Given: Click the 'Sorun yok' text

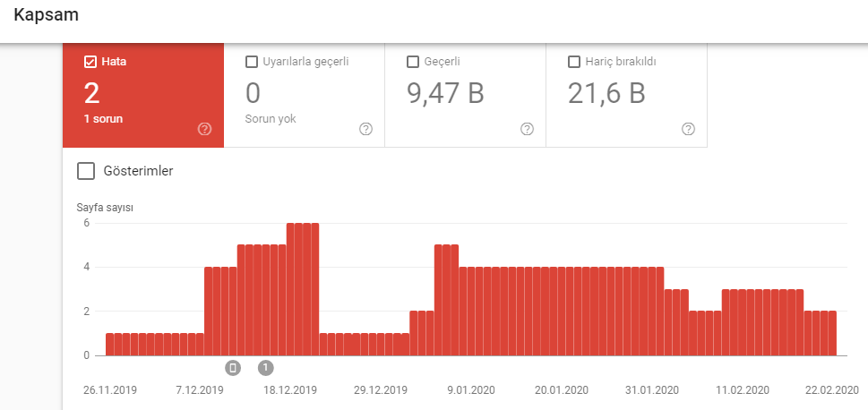Looking at the screenshot, I should 271,118.
